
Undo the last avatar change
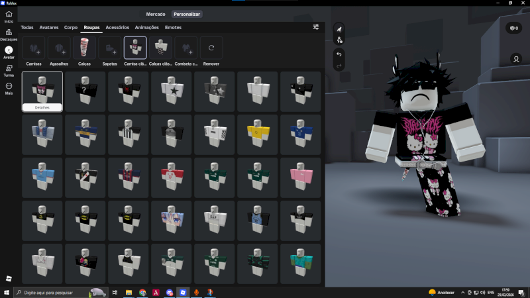point(339,54)
